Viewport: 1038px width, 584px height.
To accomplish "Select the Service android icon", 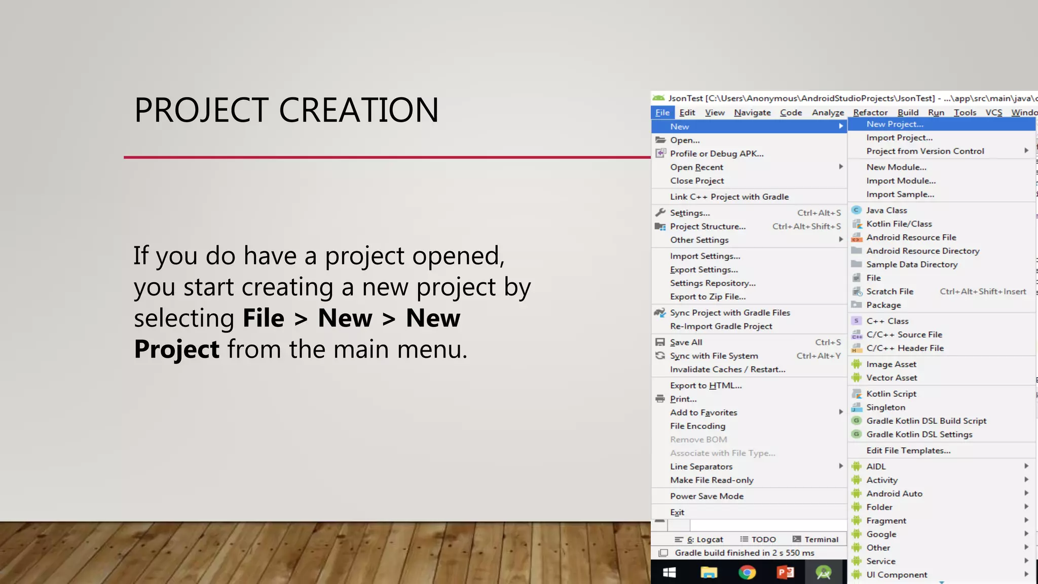I will [857, 561].
